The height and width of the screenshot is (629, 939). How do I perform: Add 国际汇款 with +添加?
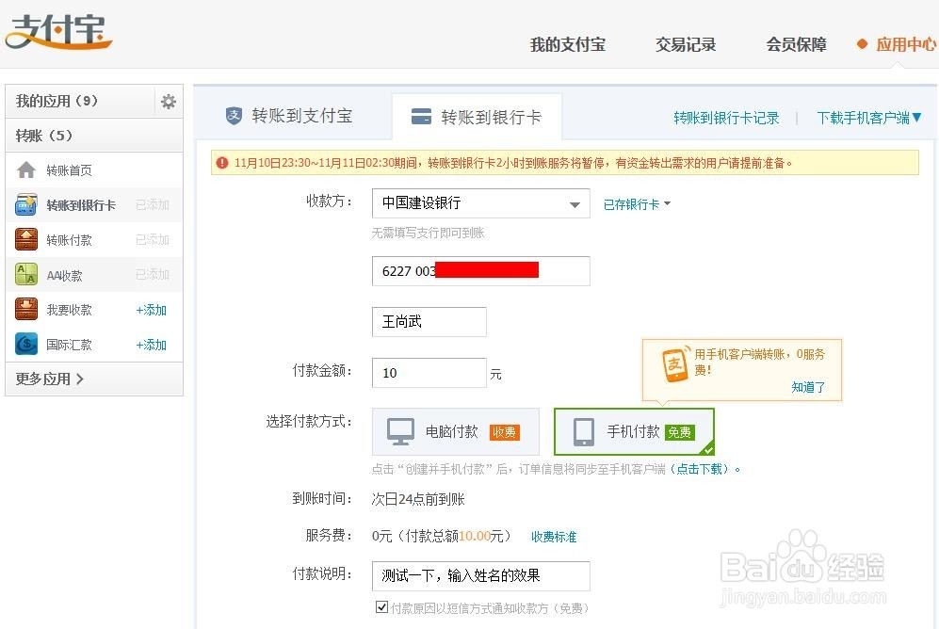(x=151, y=345)
